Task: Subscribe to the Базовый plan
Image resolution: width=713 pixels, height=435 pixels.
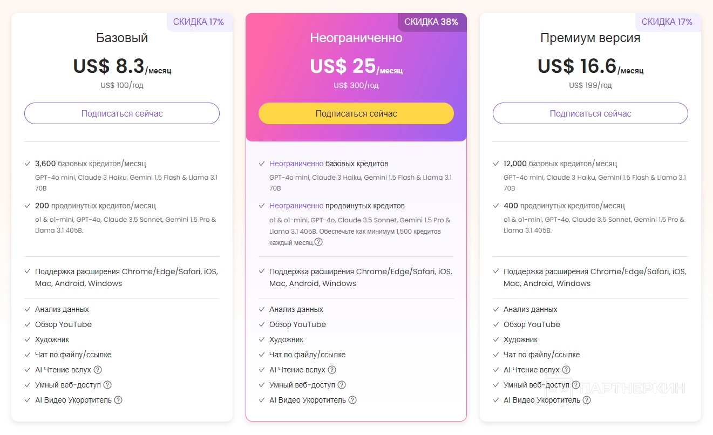Action: click(122, 113)
